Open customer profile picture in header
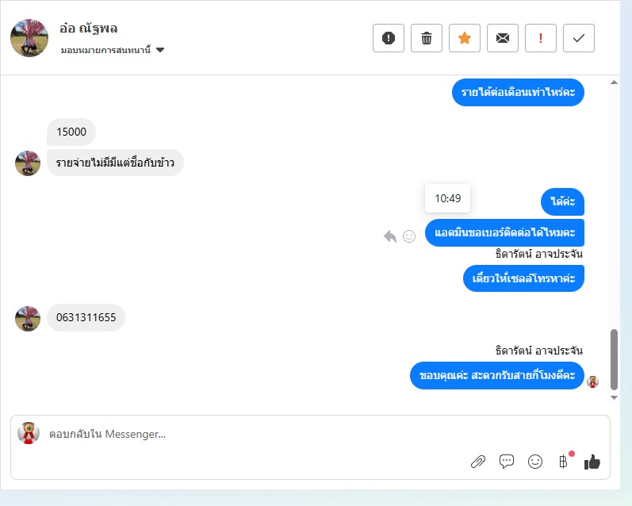This screenshot has width=632, height=506. click(x=29, y=38)
